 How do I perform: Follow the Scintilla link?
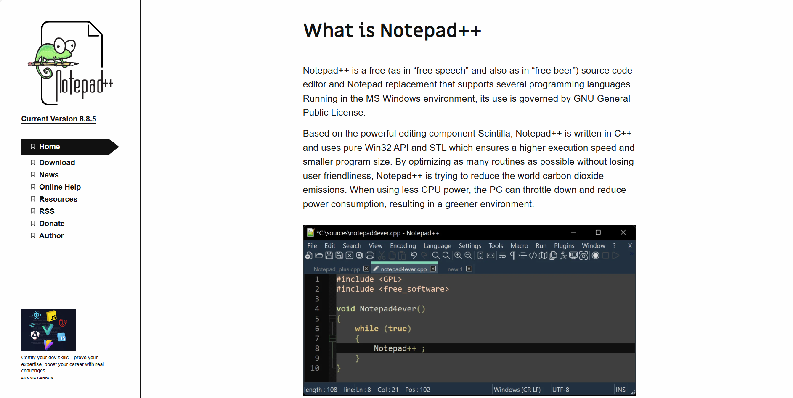tap(494, 134)
